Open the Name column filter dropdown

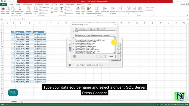25,32
